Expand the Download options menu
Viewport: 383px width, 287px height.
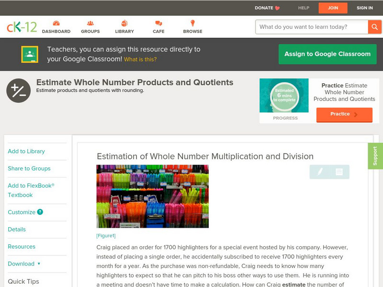click(23, 264)
